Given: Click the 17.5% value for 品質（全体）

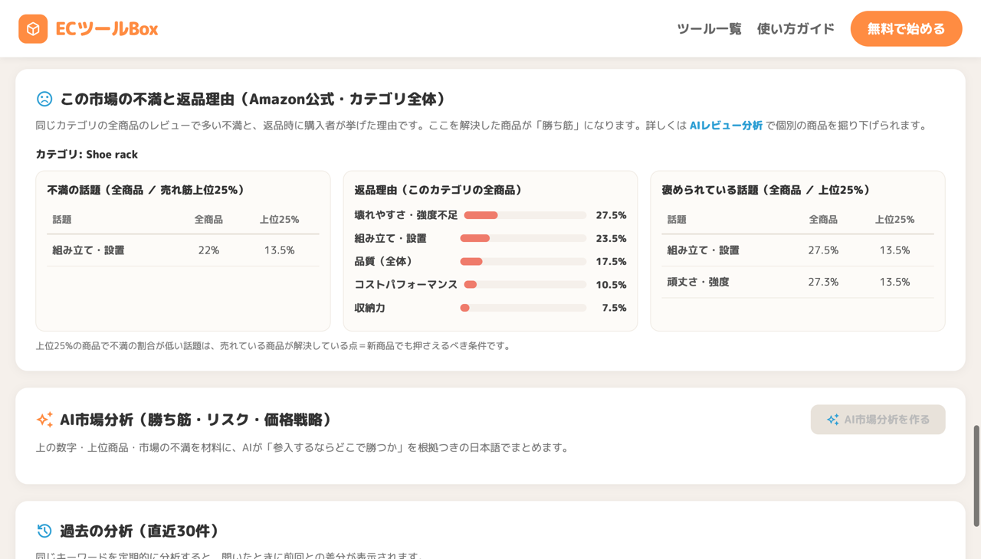Looking at the screenshot, I should (x=611, y=262).
